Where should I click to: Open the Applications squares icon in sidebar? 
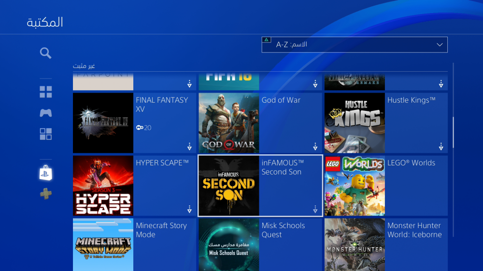click(45, 134)
